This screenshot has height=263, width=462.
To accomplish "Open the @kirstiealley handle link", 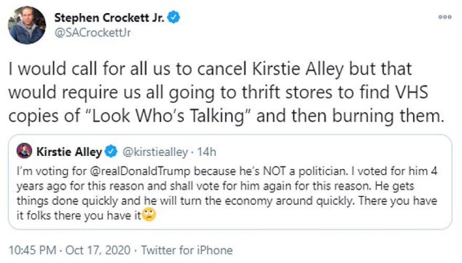I will pos(153,153).
